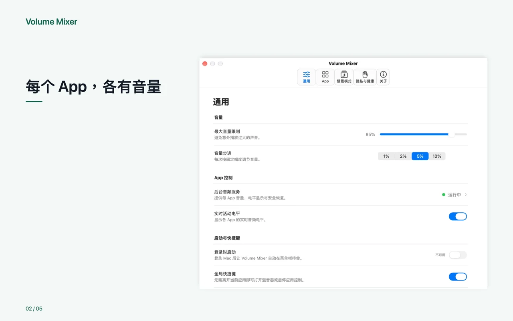Click the 通用 page heading
Viewport: 513px width, 321px height.
221,102
